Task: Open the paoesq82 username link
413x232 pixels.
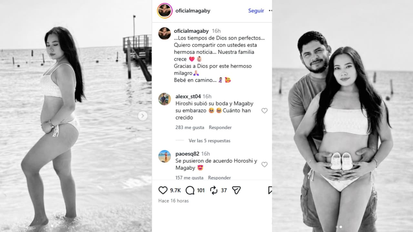Action: [x=187, y=154]
